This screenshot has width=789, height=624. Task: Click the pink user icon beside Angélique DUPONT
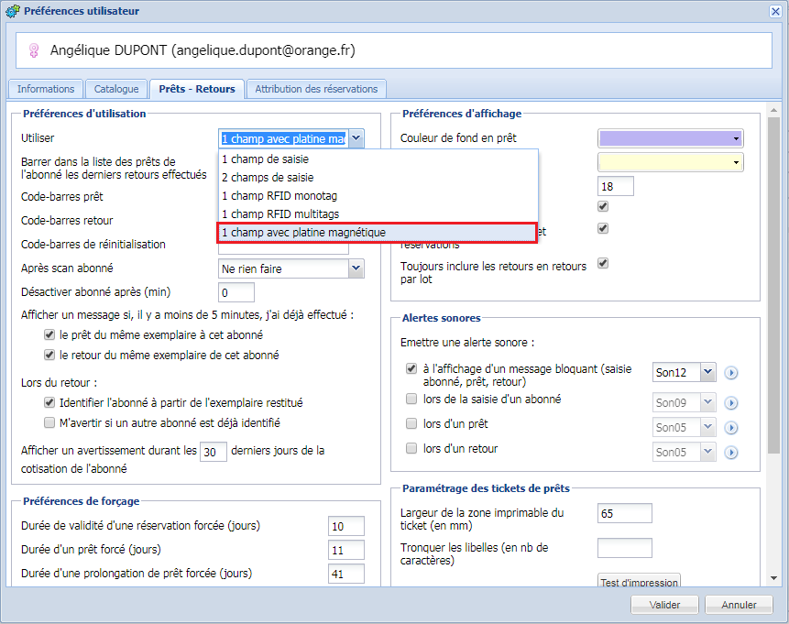(35, 51)
